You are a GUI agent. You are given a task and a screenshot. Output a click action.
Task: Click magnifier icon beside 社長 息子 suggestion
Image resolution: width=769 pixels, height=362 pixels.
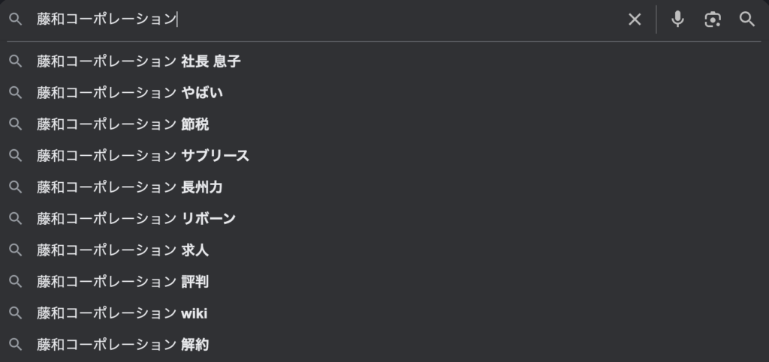[15, 61]
